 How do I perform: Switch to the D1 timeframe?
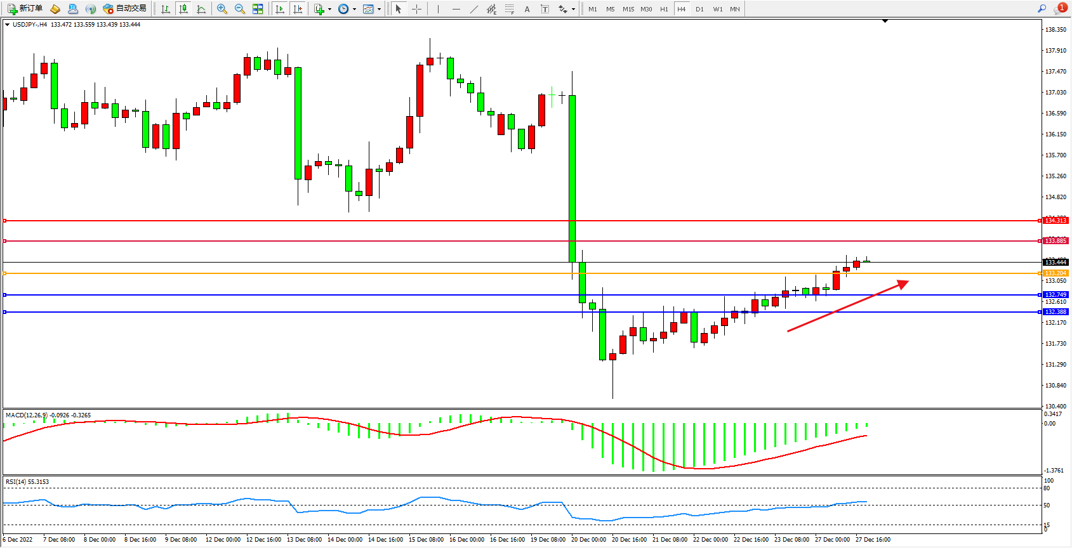699,9
